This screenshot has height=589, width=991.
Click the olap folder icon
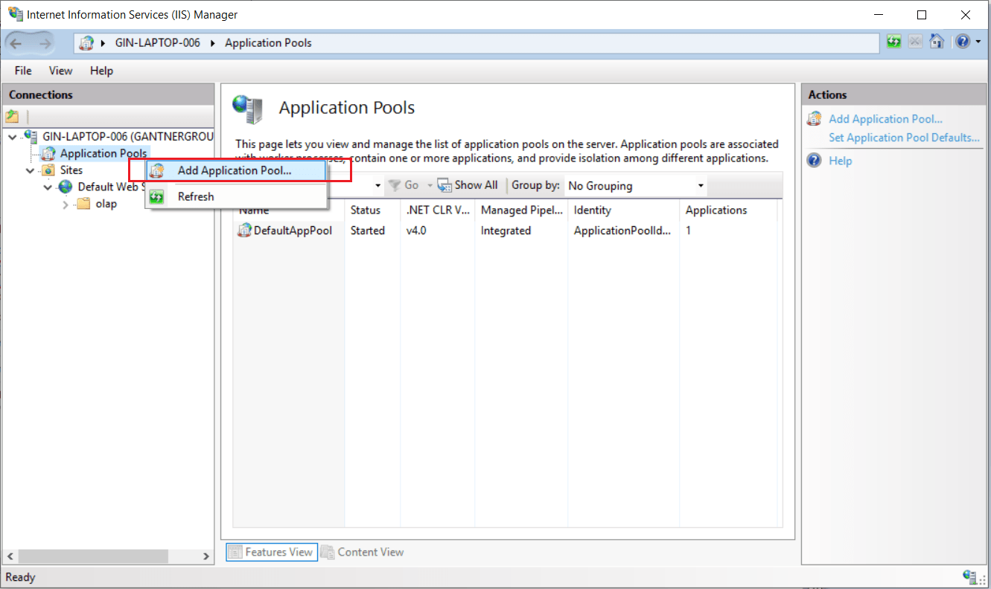[84, 204]
